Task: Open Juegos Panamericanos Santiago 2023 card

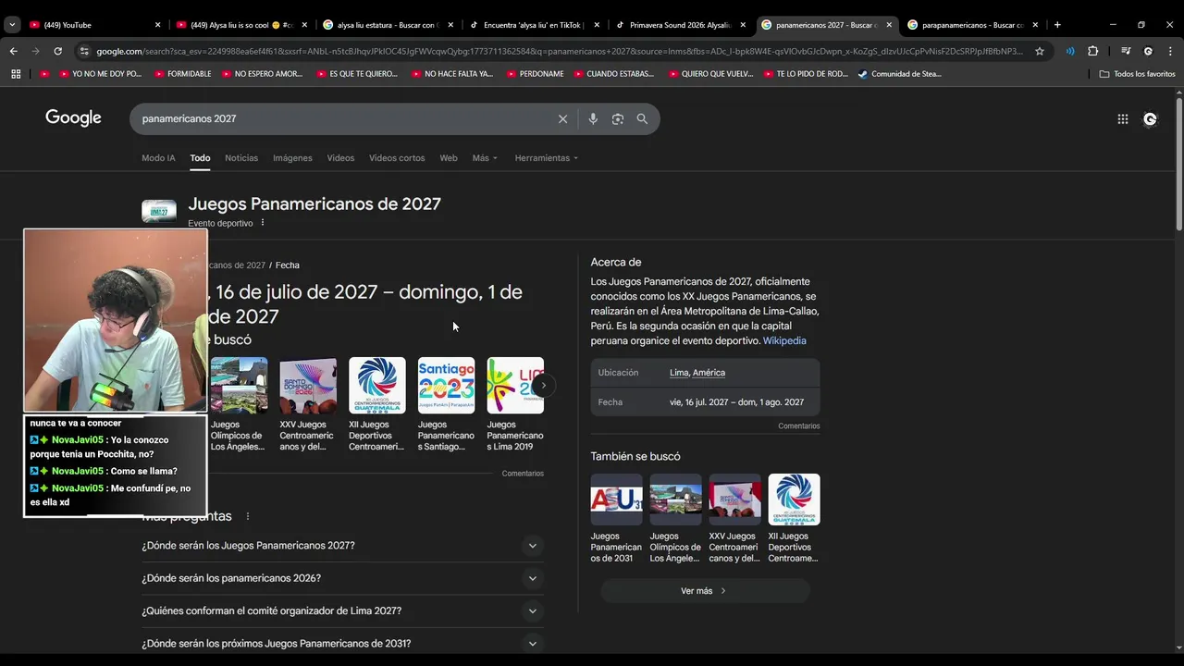Action: 446,404
